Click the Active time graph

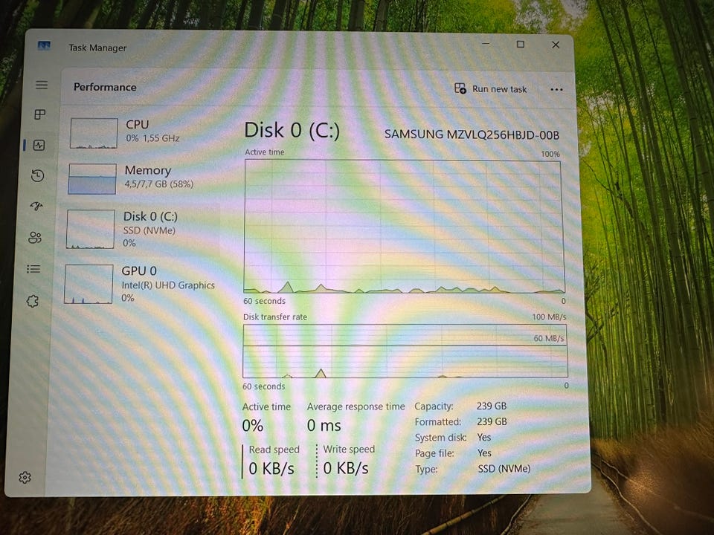(x=404, y=226)
